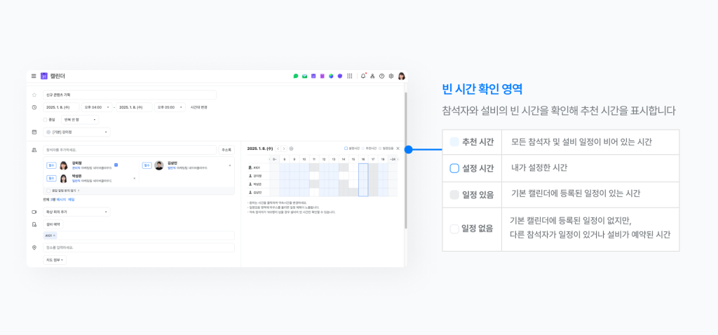This screenshot has height=335, width=718.
Task: Open the [기본] 강미정 calendar dropdown
Action: click(76, 132)
